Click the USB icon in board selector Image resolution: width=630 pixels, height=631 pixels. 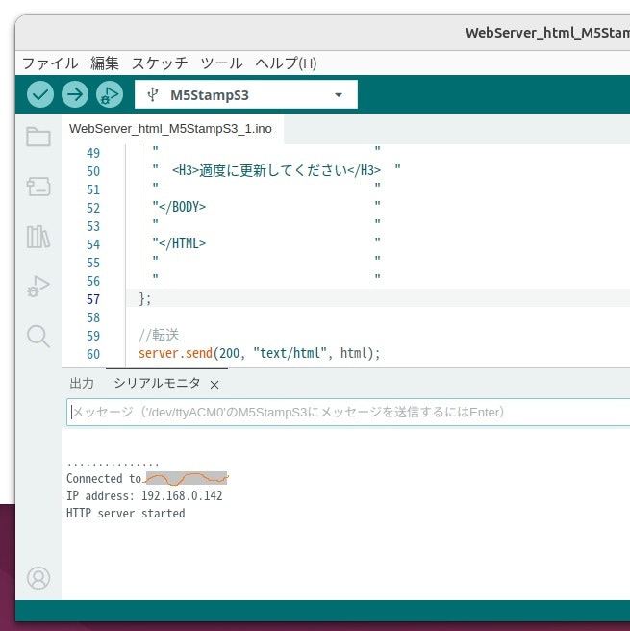tap(153, 94)
